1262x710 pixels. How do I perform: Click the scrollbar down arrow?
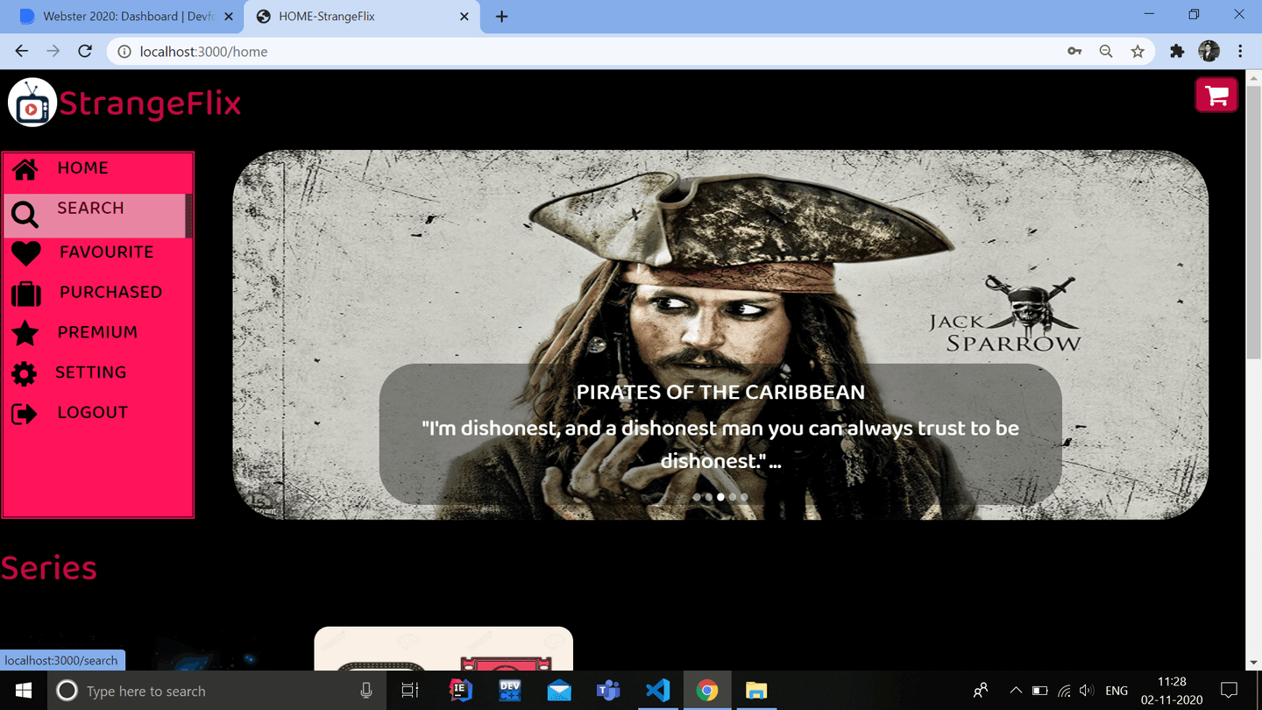point(1253,664)
